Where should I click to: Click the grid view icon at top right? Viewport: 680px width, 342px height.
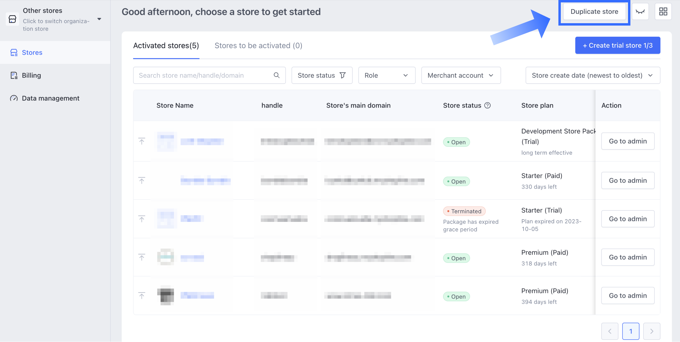pos(663,11)
